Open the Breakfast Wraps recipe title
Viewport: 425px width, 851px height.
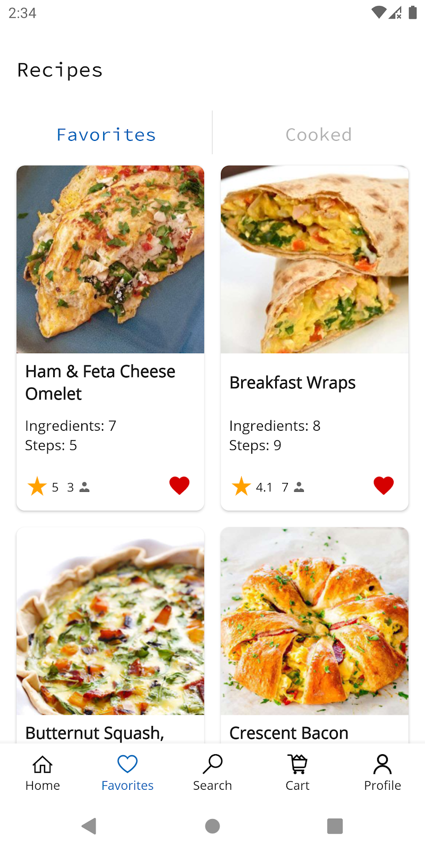[292, 383]
